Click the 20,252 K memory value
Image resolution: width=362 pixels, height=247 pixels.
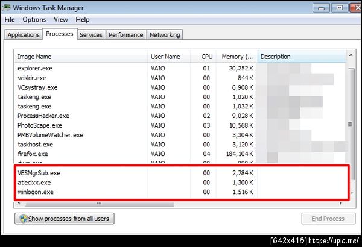pyautogui.click(x=241, y=69)
